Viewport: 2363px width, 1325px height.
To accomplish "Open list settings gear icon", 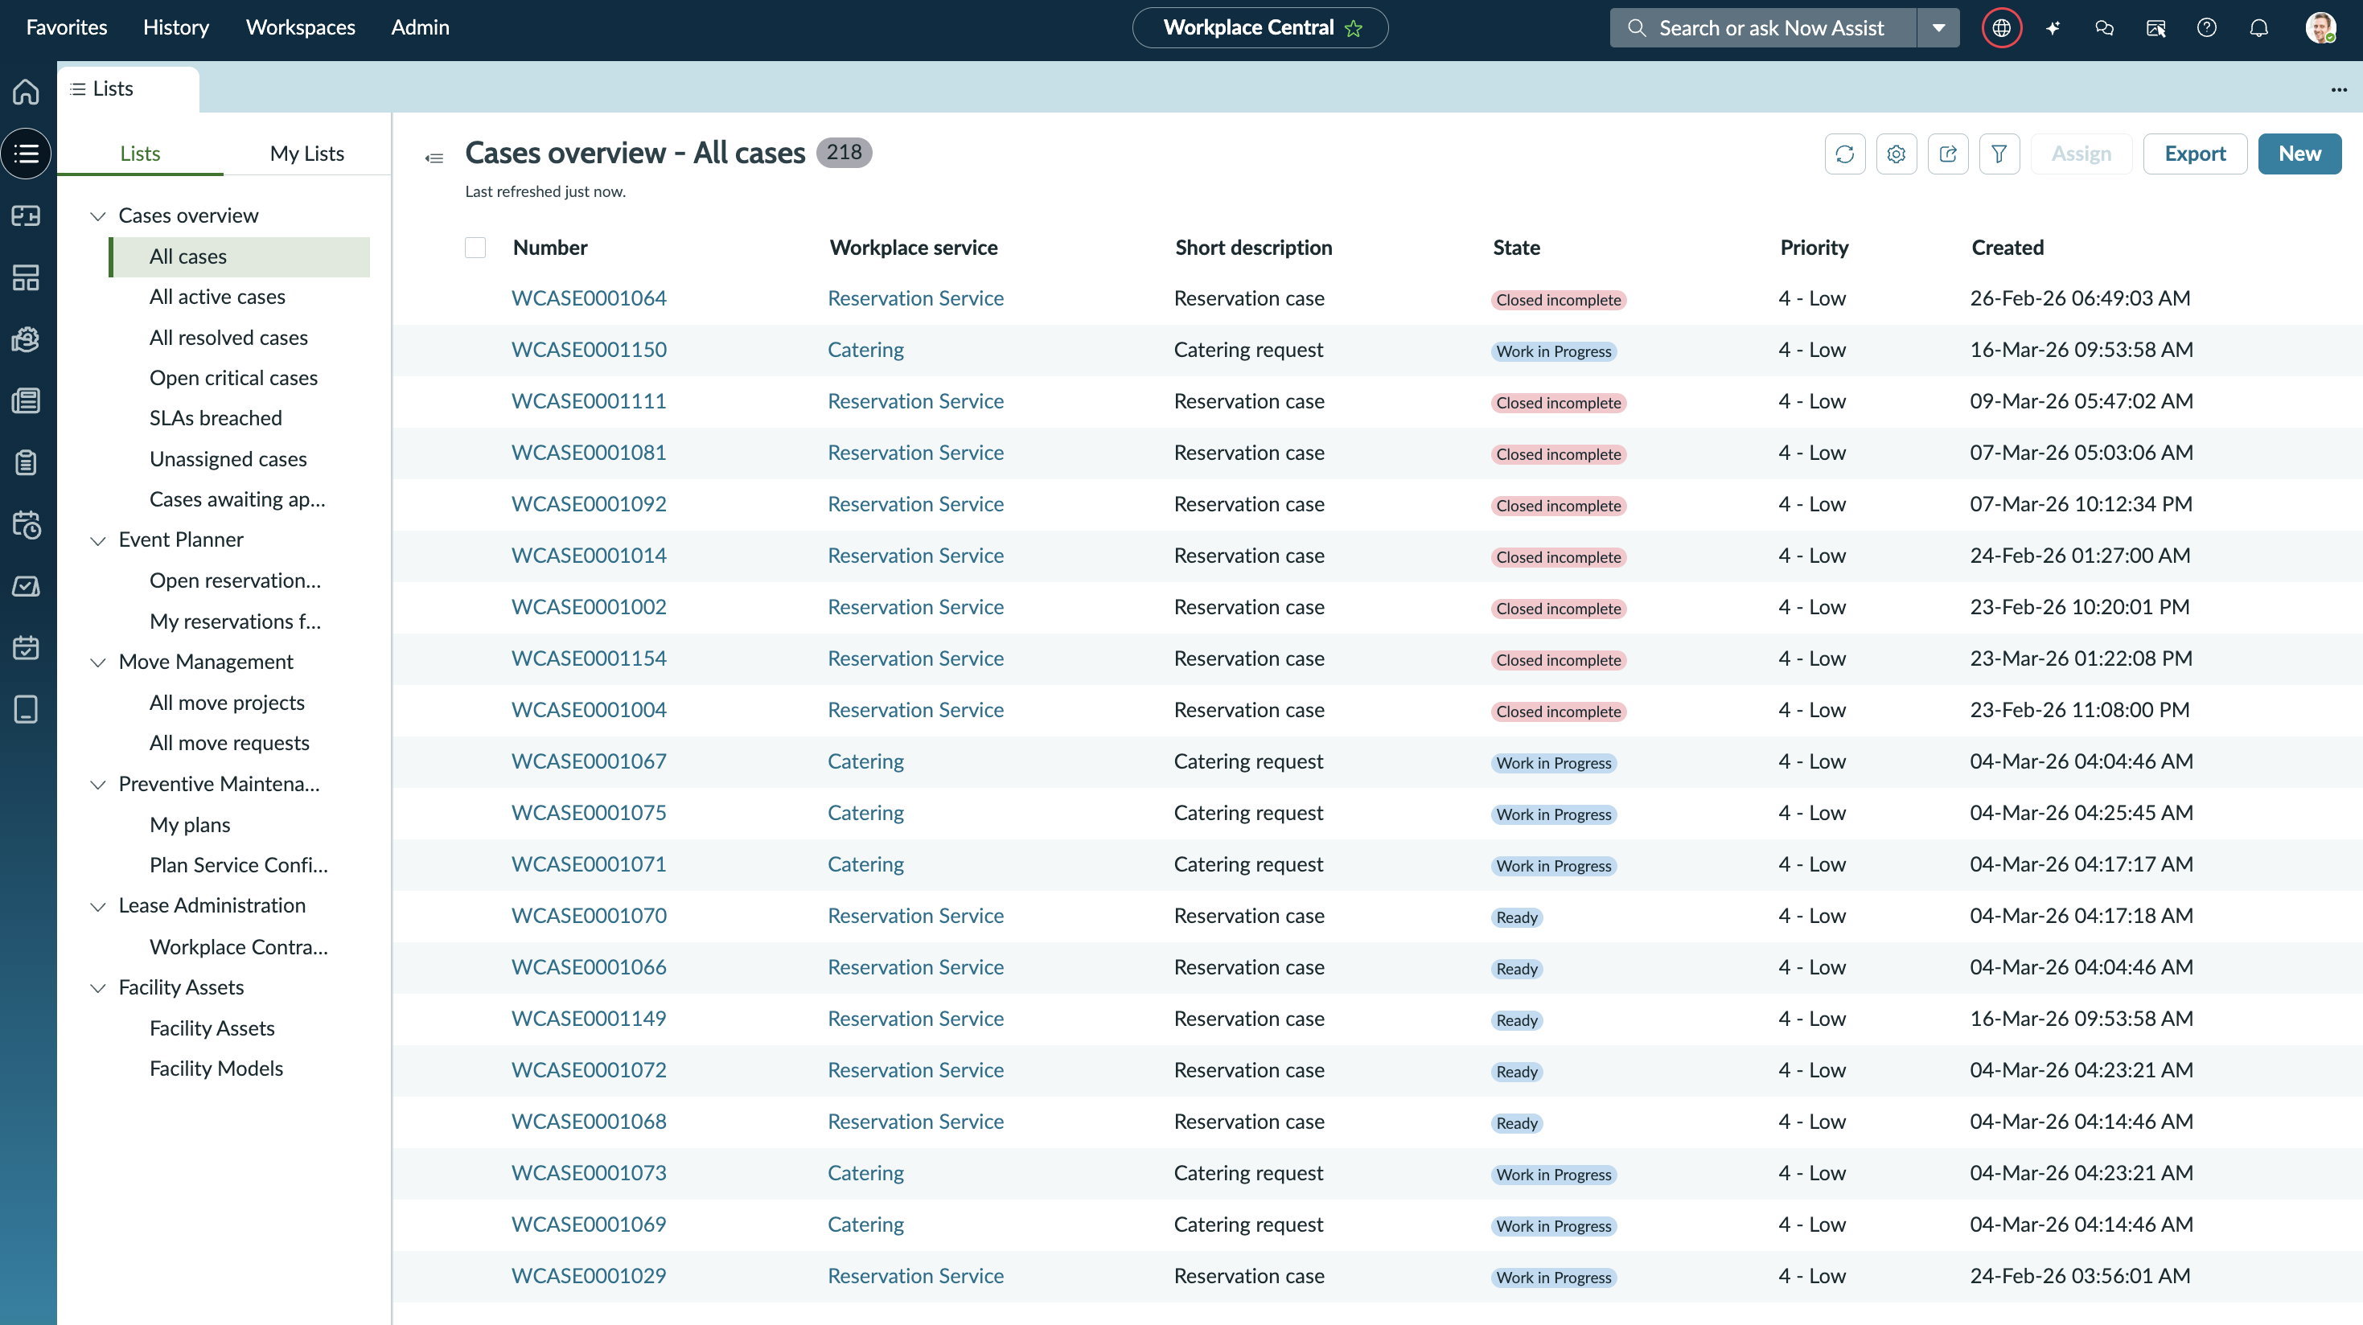I will click(x=1896, y=154).
